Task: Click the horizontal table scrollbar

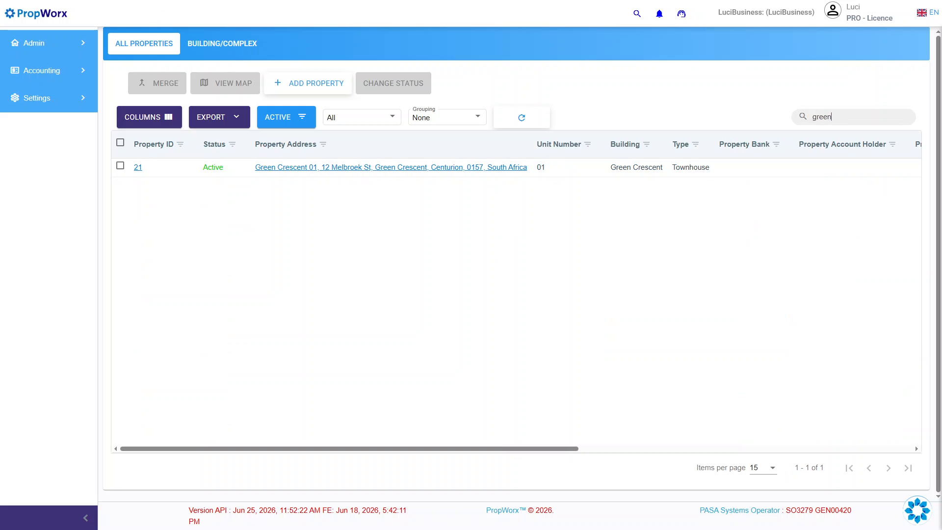Action: coord(349,449)
